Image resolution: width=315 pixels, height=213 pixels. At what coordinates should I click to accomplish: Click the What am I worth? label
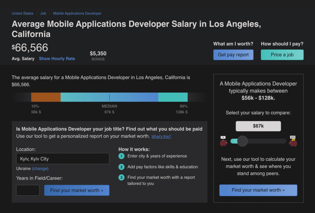tap(233, 44)
